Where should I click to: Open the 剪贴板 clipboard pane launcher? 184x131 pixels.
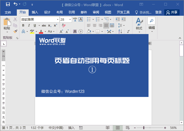click(x=17, y=38)
